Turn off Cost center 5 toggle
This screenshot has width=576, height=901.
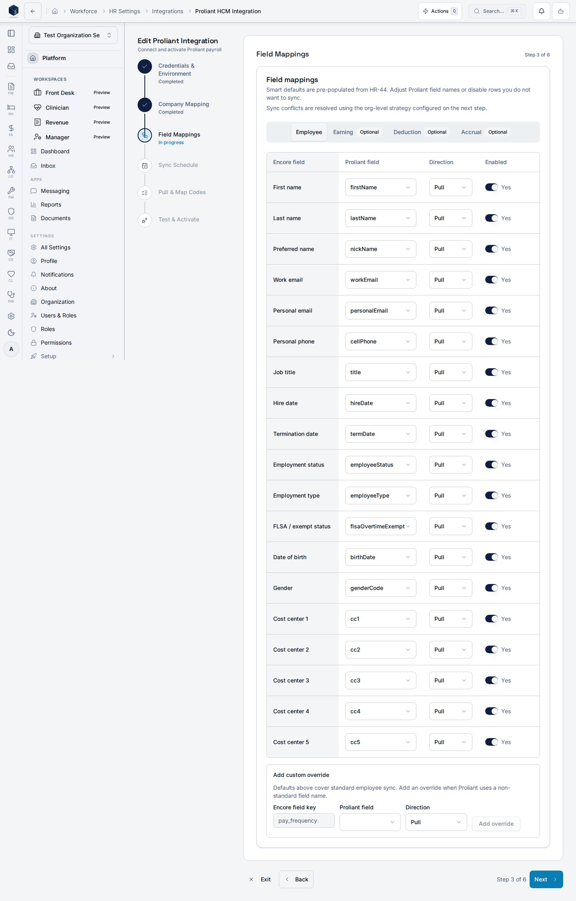point(492,742)
